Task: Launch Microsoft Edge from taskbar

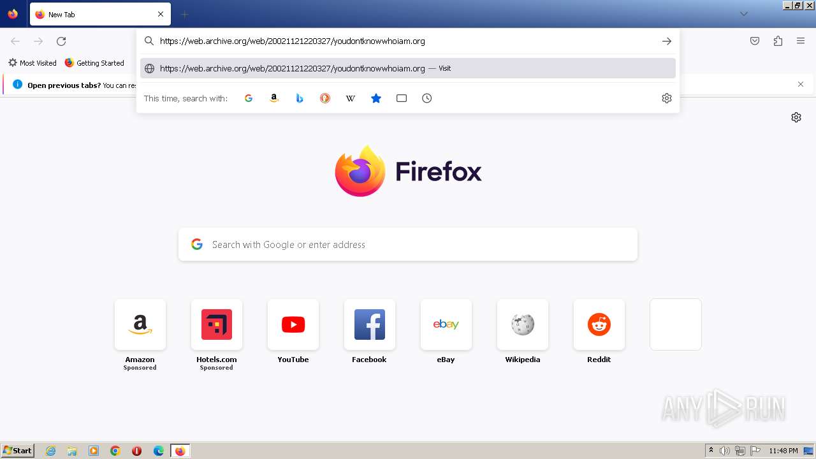Action: [158, 451]
